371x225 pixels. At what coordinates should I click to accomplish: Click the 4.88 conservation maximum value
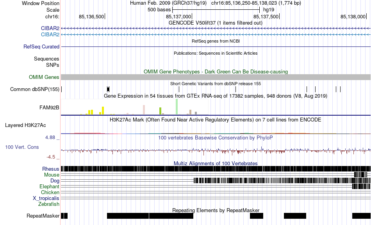coord(50,137)
